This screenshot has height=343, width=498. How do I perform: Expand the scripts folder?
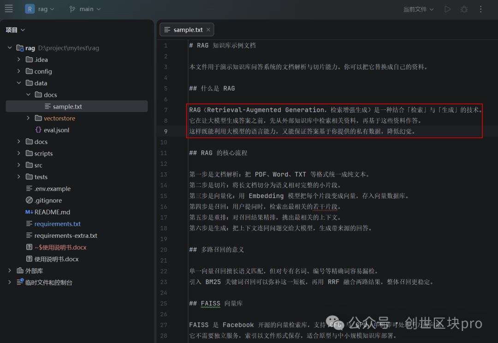click(x=19, y=153)
